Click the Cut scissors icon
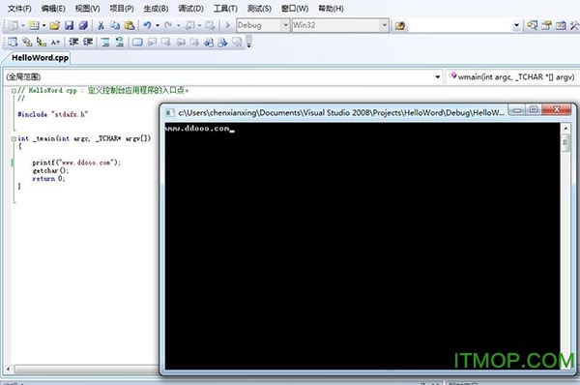The width and height of the screenshot is (580, 385). [101, 25]
